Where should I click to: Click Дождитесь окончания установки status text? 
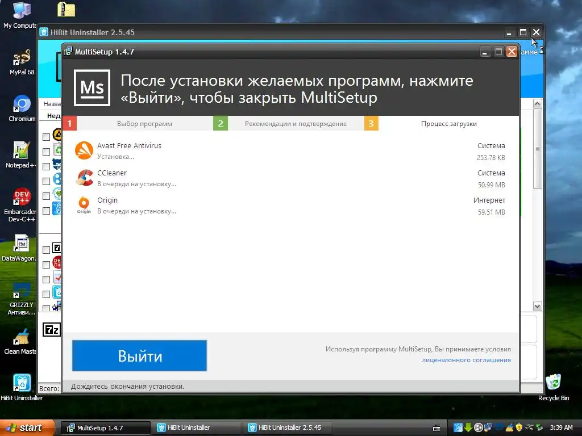(127, 386)
